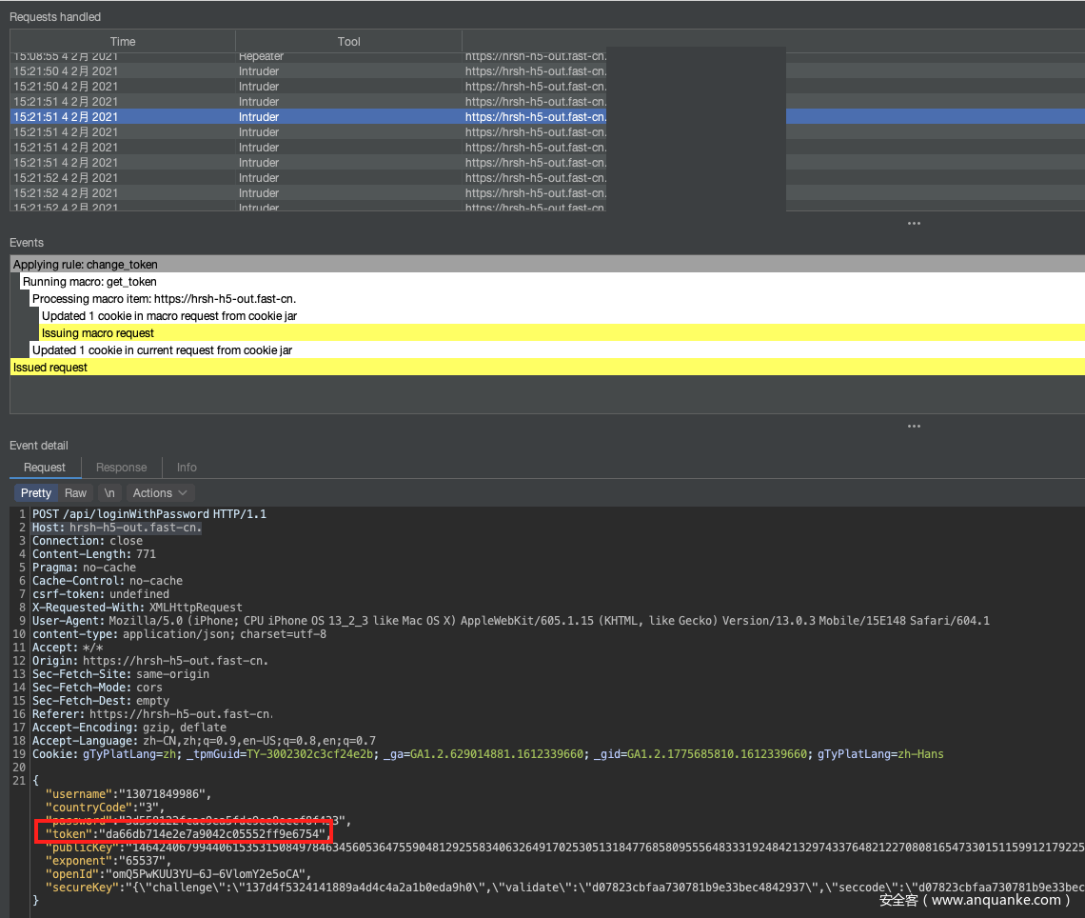Select 'Updated 1 cookie in current request' event
This screenshot has width=1085, height=918.
coord(162,350)
